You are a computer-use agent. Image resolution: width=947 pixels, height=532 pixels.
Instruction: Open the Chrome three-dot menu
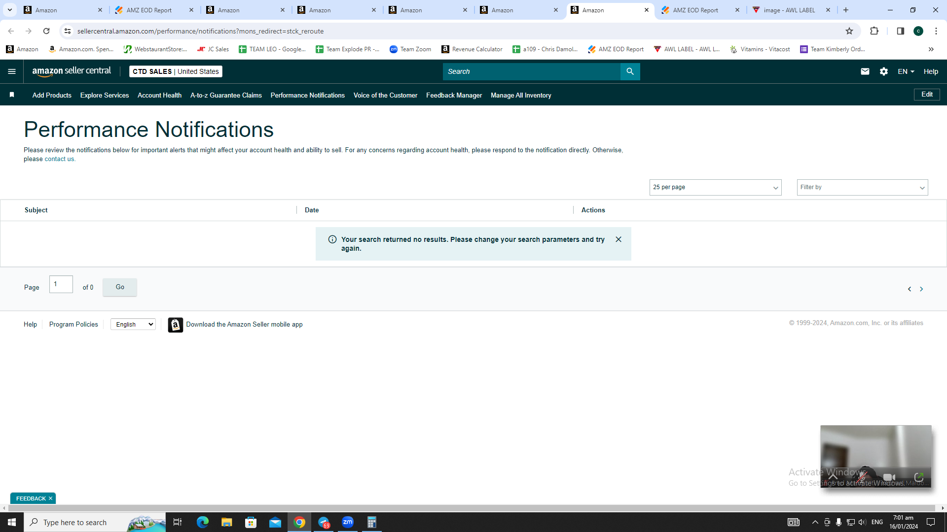(936, 31)
